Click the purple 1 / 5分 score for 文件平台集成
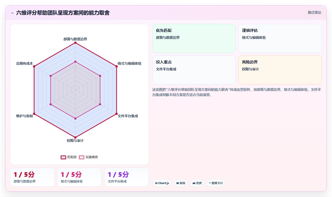This screenshot has width=332, height=197. click(118, 174)
